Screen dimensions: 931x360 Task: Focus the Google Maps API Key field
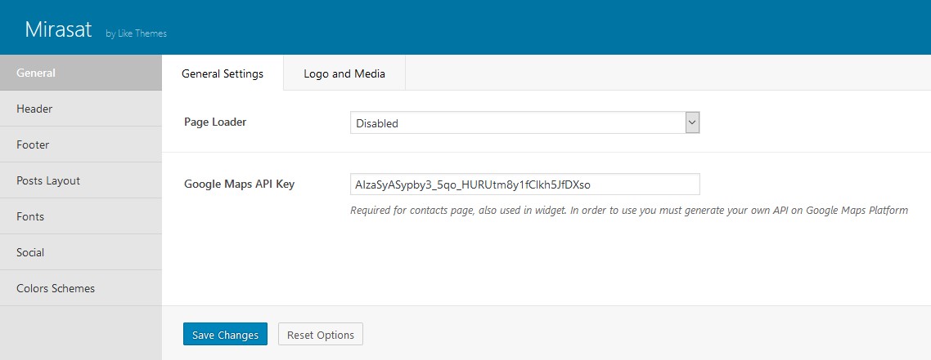(525, 184)
